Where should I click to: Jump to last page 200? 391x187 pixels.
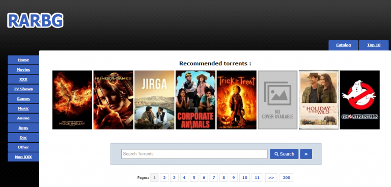click(287, 178)
